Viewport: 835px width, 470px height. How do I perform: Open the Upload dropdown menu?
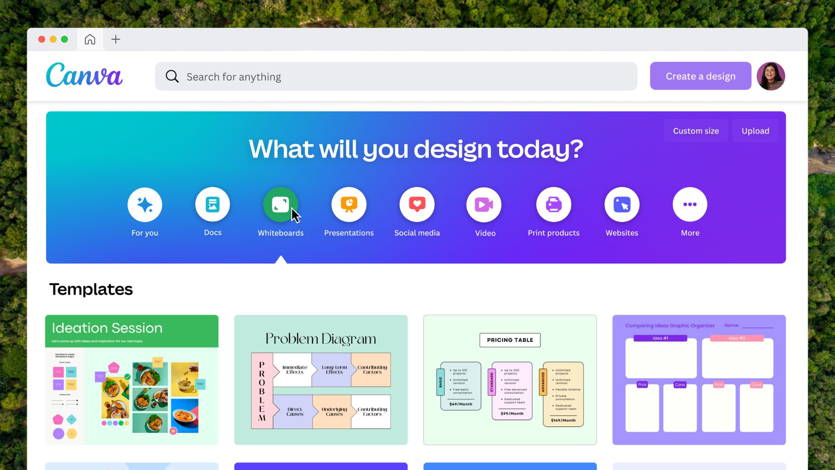pyautogui.click(x=755, y=130)
